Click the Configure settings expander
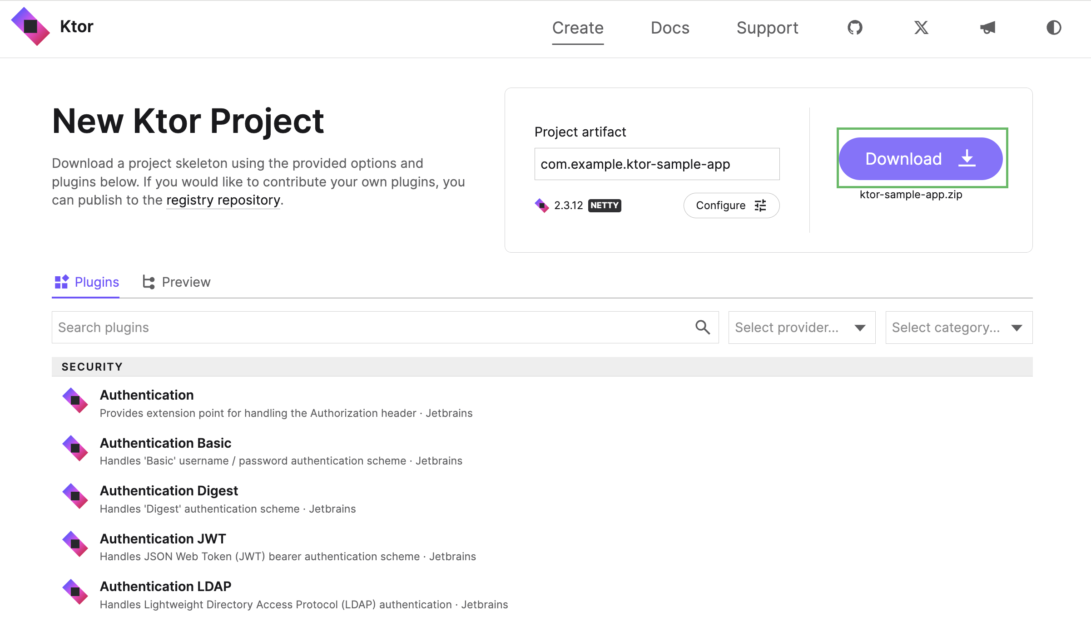1091x626 pixels. (730, 205)
